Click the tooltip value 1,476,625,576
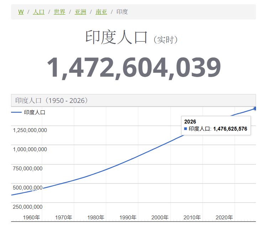Image resolution: width=261 pixels, height=230 pixels. 230,129
